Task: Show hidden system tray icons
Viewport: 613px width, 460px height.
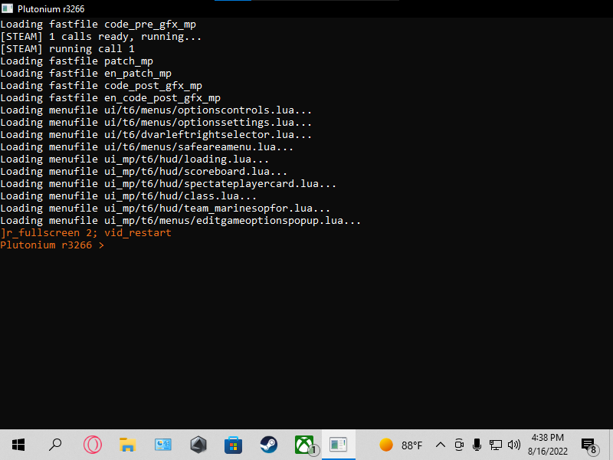Action: point(440,445)
